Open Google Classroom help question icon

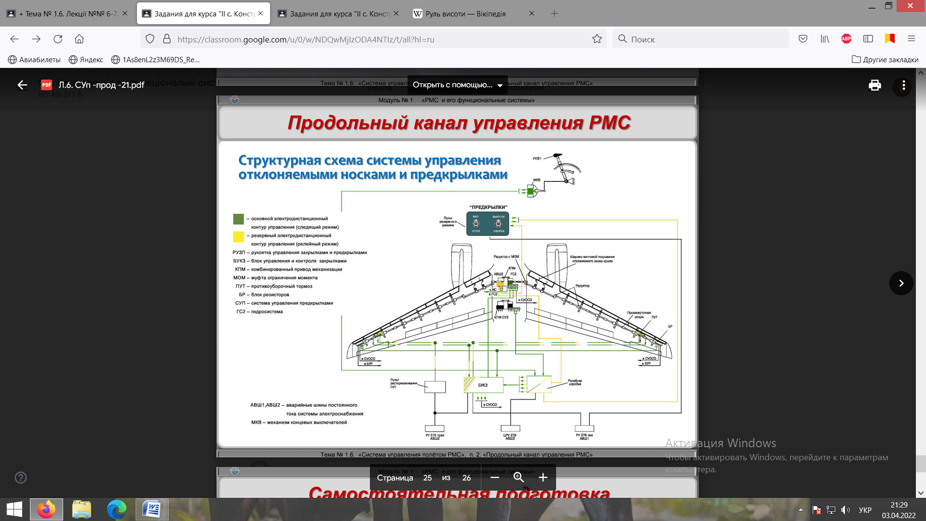pos(21,478)
